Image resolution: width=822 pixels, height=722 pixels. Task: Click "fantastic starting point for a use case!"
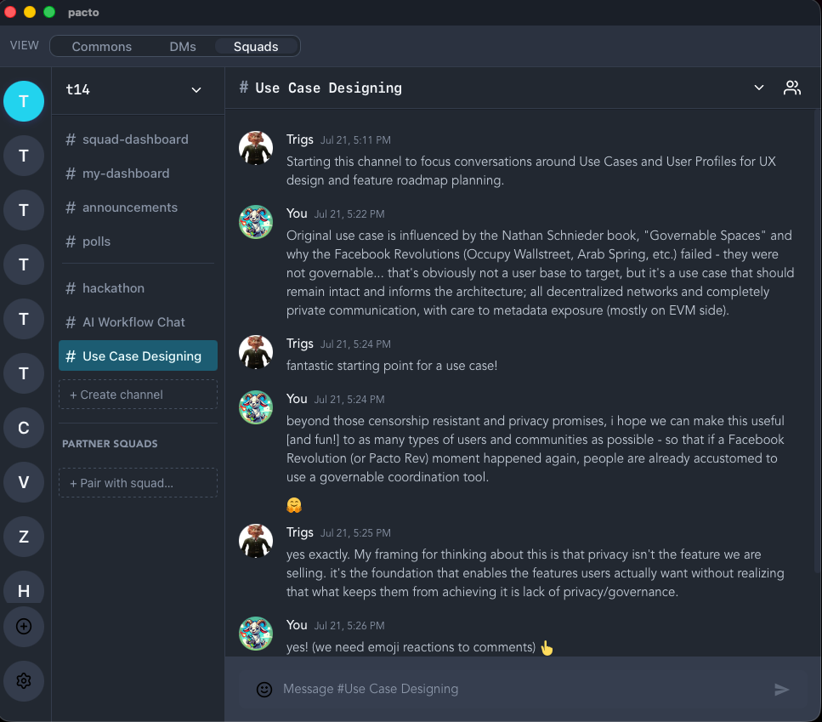[392, 366]
